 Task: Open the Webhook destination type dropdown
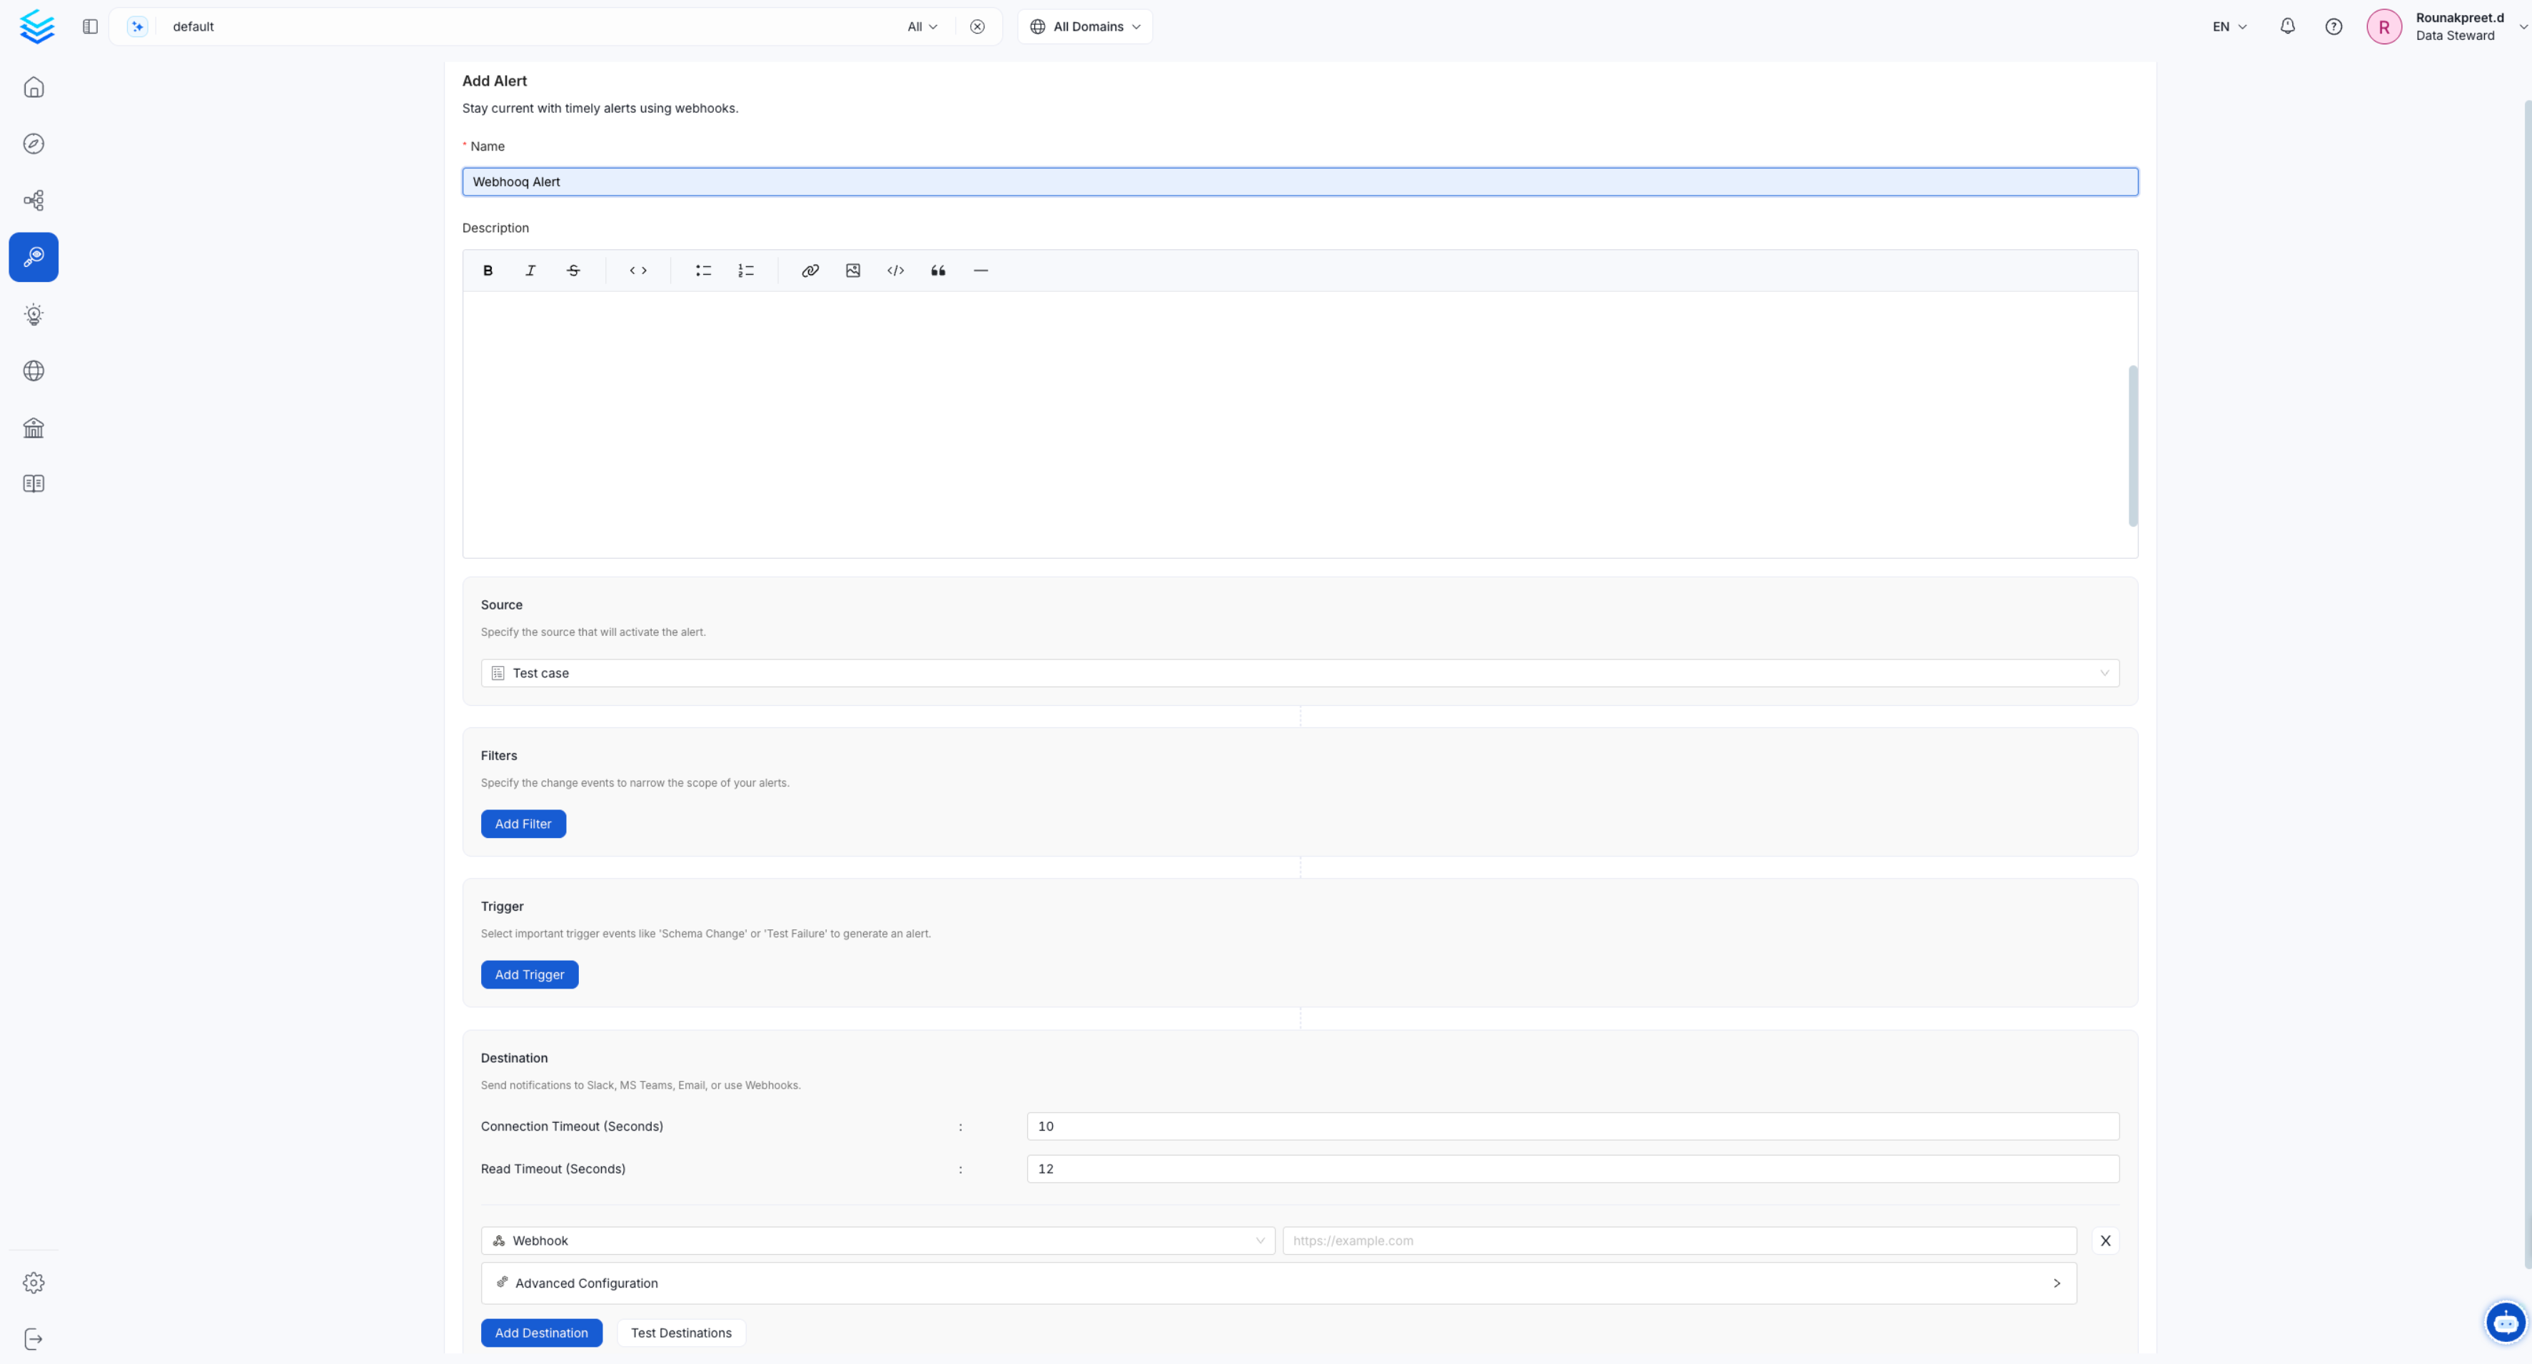(878, 1241)
